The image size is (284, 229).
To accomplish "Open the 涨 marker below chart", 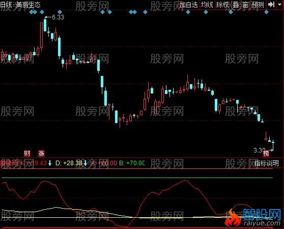I will pyautogui.click(x=41, y=154).
